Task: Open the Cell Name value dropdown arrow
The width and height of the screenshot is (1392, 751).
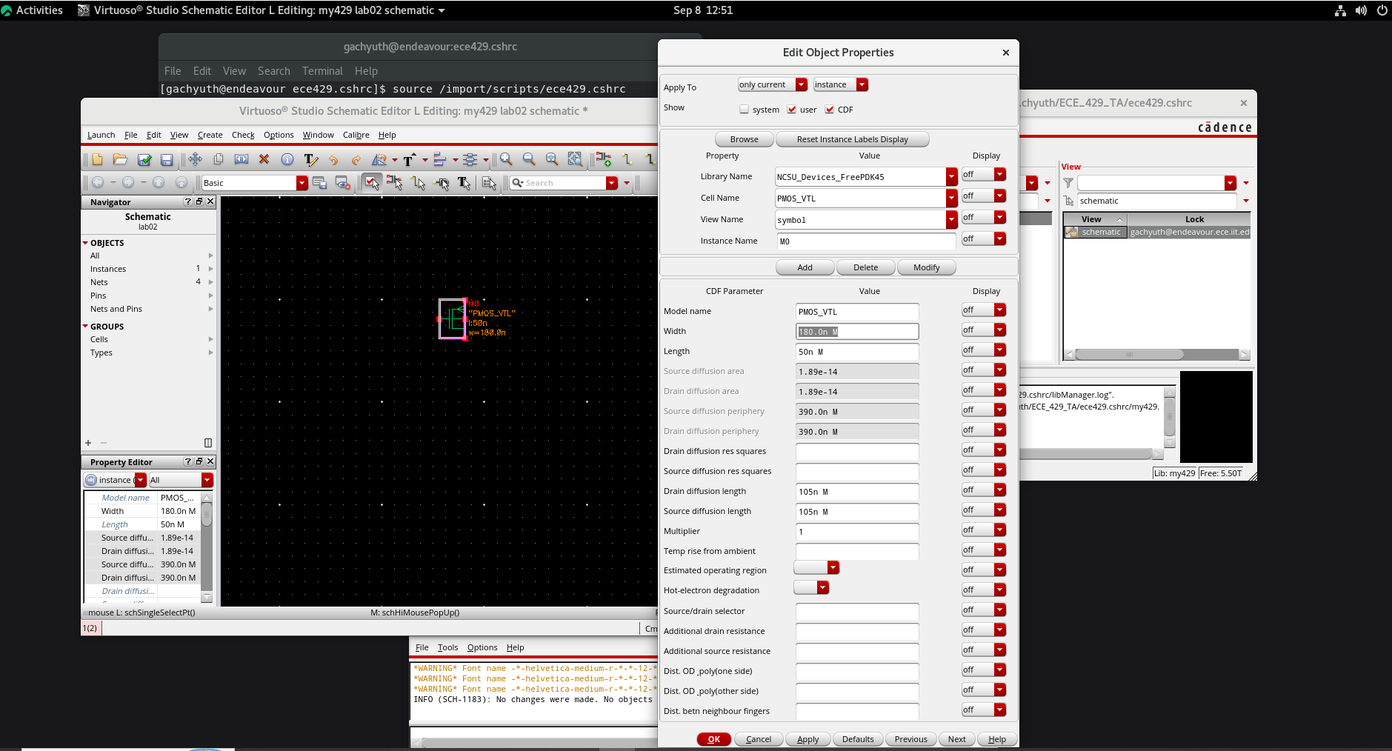Action: coord(951,198)
